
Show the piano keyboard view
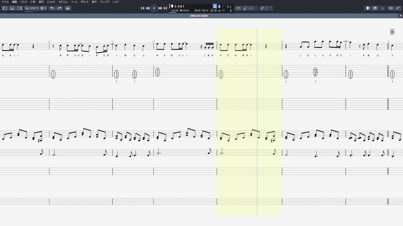click(375, 8)
